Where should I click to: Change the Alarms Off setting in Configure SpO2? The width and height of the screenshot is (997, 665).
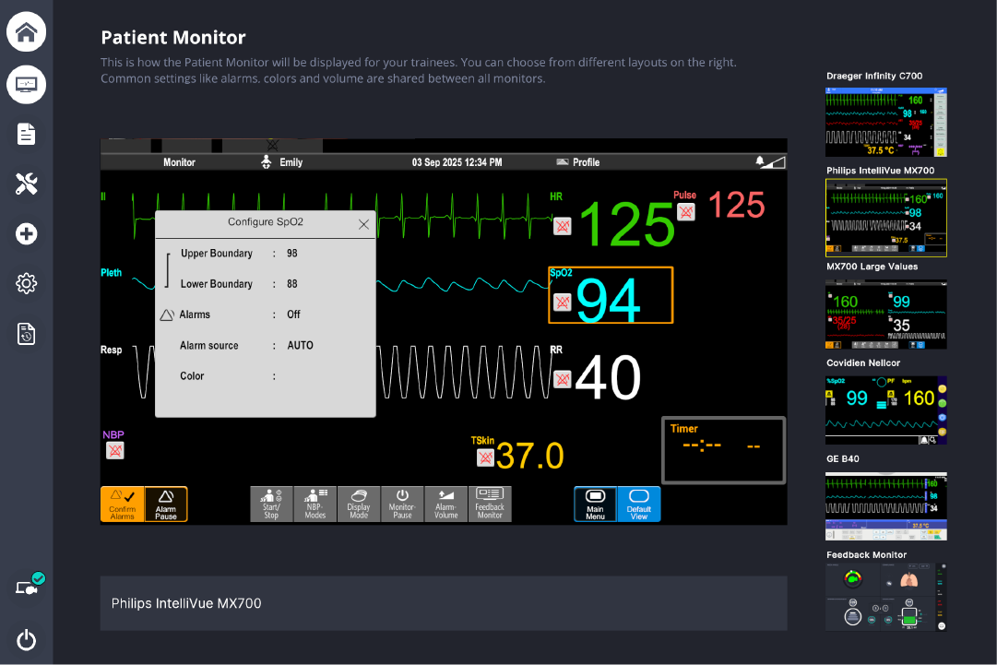pos(291,314)
